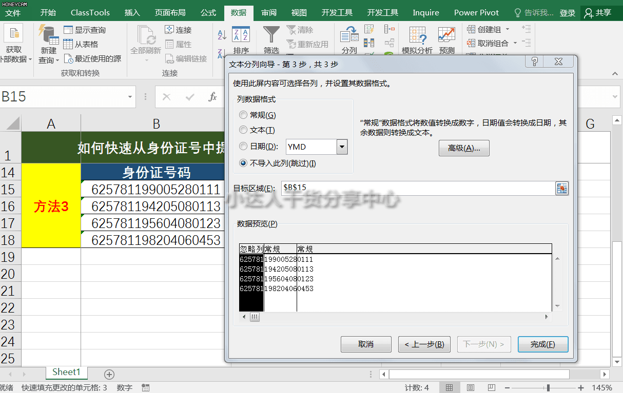Screen dimensions: 623x393
Task: Click 显示查询 in the ribbon
Action: [x=85, y=30]
